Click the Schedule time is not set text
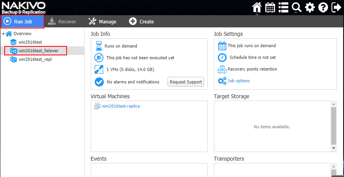Image resolution: width=344 pixels, height=177 pixels. point(253,58)
